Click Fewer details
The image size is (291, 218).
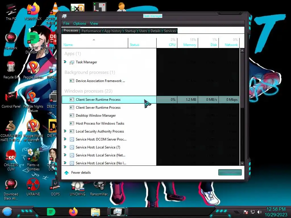pyautogui.click(x=77, y=173)
